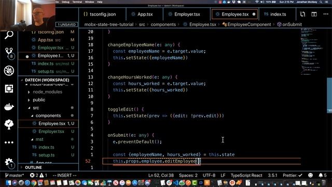Image resolution: width=332 pixels, height=187 pixels.
Task: Open Finder from the dock
Action: pos(8,183)
